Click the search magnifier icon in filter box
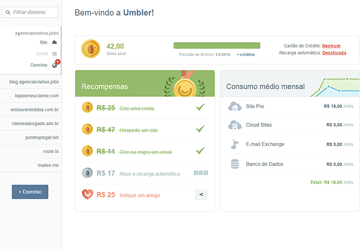 point(8,12)
